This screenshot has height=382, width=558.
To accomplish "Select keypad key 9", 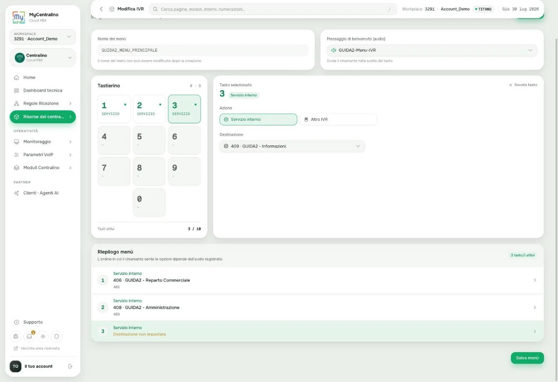I will 184,171.
